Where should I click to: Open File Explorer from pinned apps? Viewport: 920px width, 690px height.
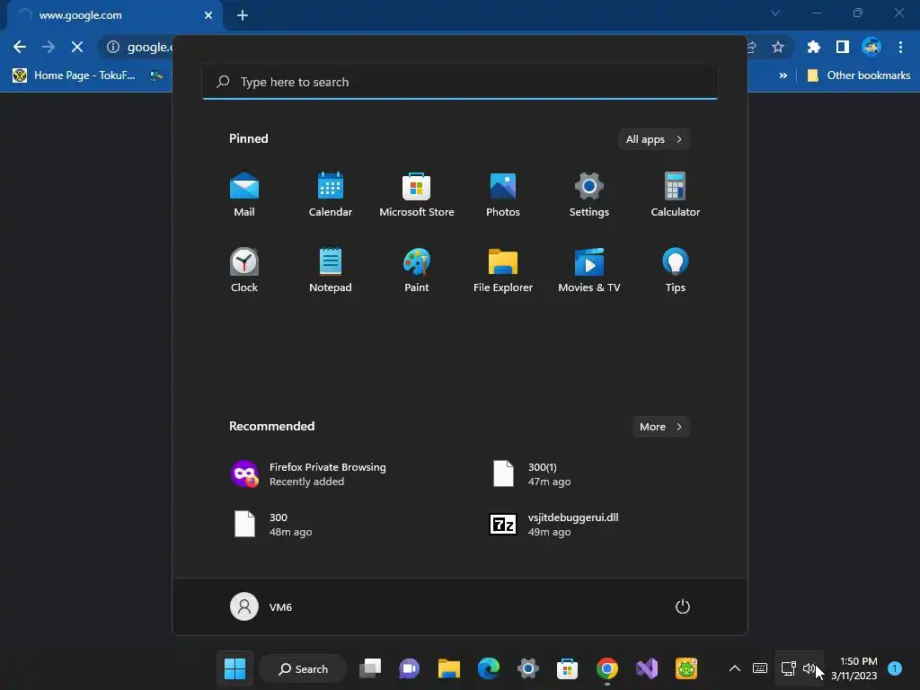pos(503,270)
